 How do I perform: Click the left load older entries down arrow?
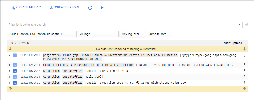tap(10, 49)
